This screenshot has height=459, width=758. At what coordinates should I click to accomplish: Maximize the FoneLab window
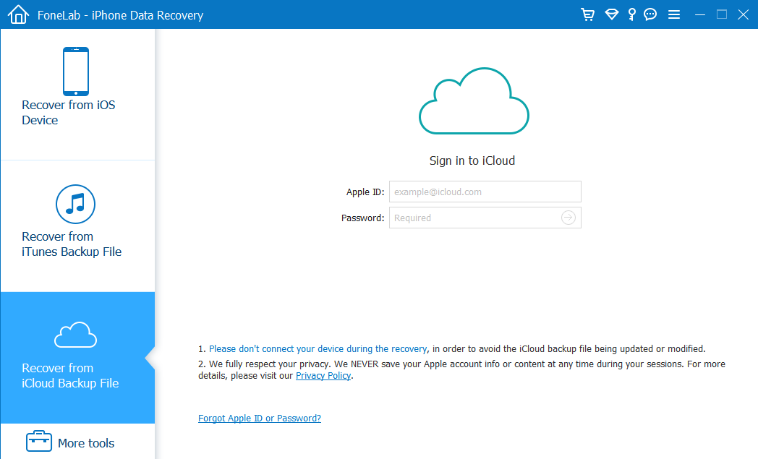(x=721, y=14)
